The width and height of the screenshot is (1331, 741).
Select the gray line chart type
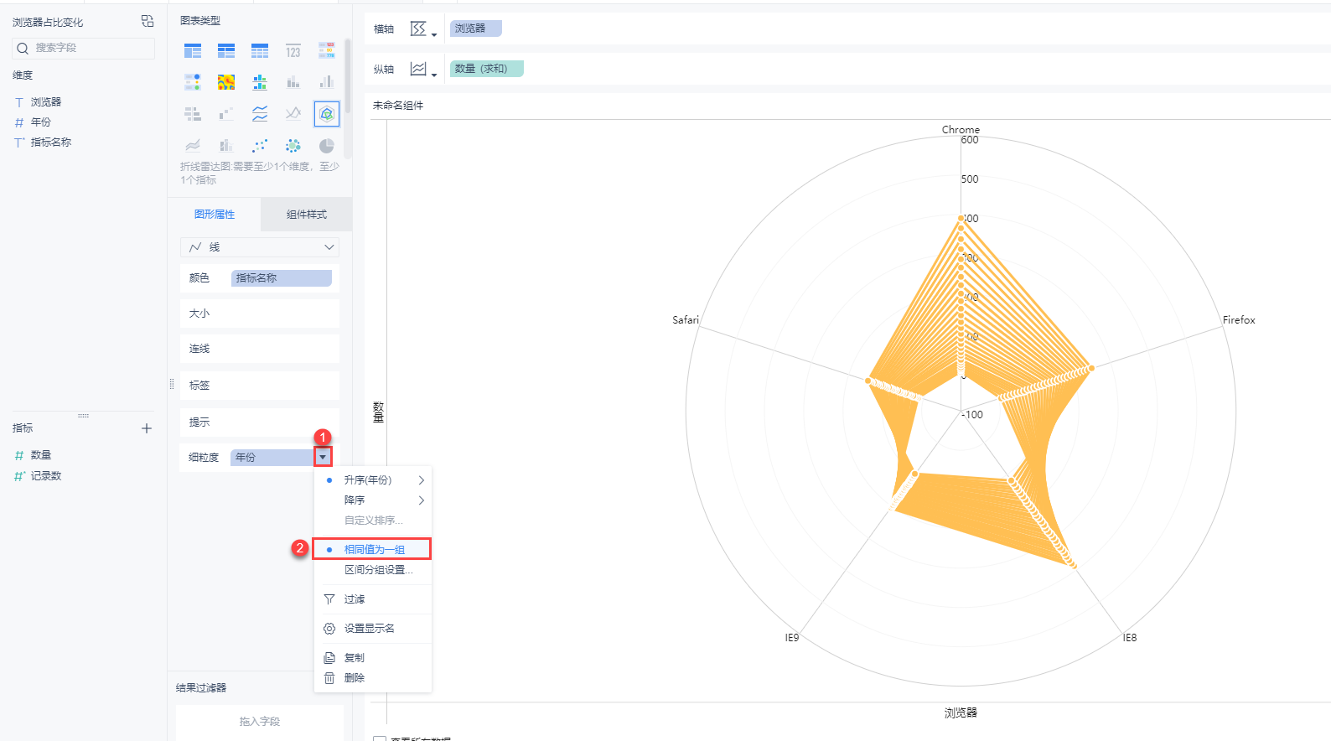click(x=293, y=113)
